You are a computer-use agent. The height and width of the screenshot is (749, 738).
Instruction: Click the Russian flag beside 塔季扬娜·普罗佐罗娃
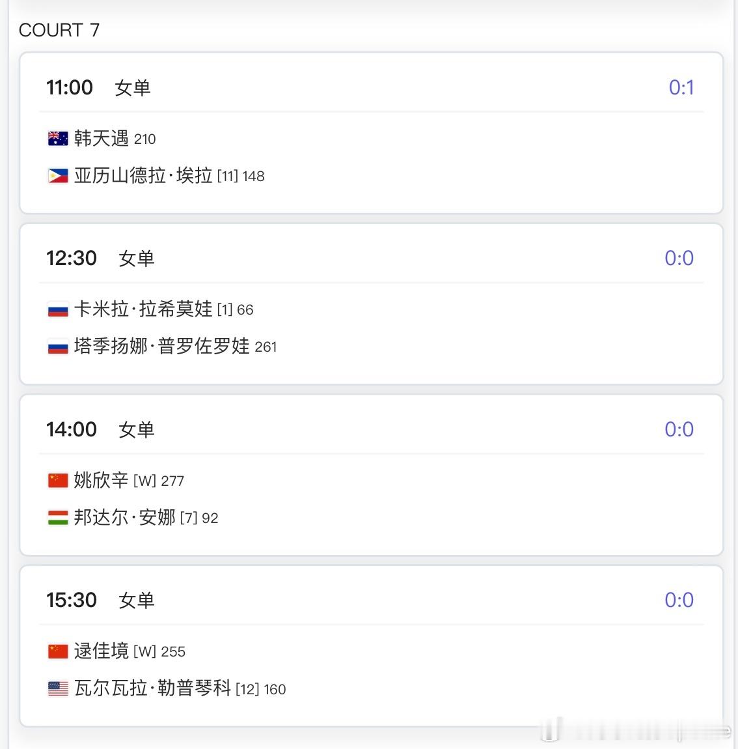(x=58, y=346)
